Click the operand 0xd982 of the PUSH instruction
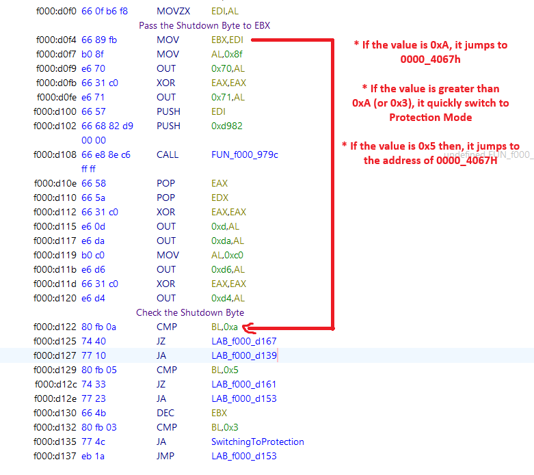This screenshot has height=475, width=534. tap(227, 126)
